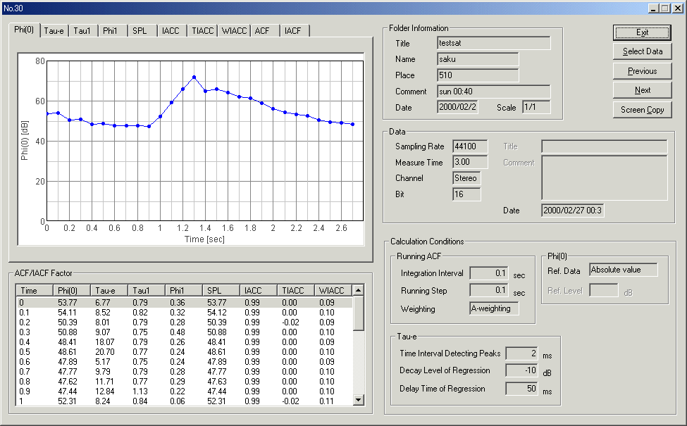The height and width of the screenshot is (426, 687).
Task: Advance with the Next button
Action: pos(642,90)
